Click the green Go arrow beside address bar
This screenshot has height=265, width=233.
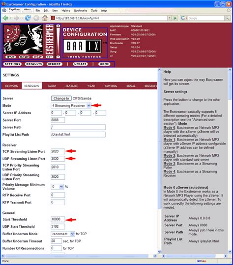point(175,18)
